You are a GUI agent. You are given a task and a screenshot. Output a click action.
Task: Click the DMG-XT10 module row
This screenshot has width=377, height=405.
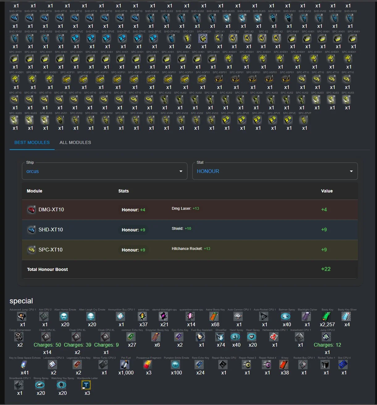(x=190, y=210)
